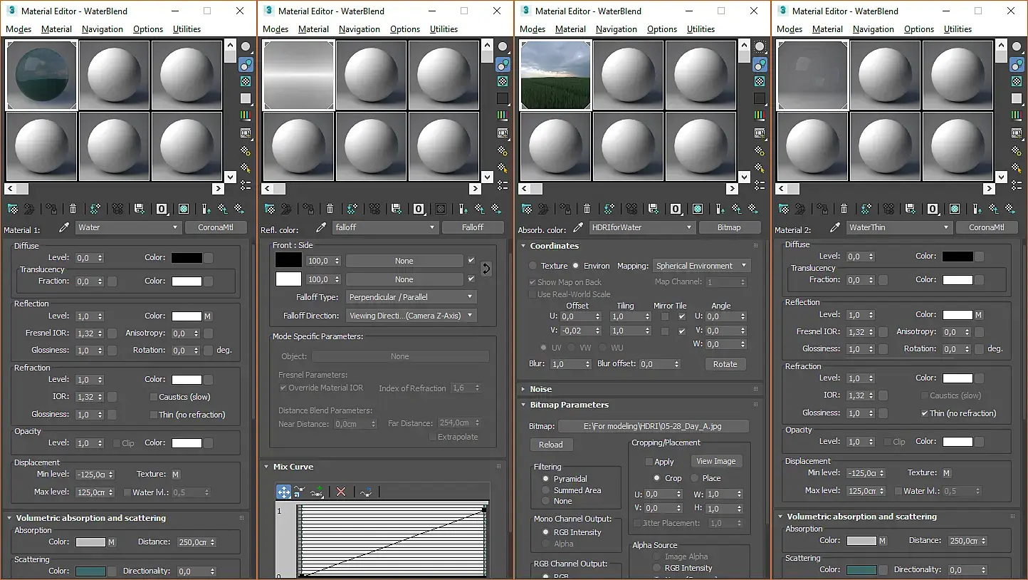This screenshot has height=580, width=1028.
Task: Collapse the Bitmap Parameters rollout
Action: [x=570, y=405]
